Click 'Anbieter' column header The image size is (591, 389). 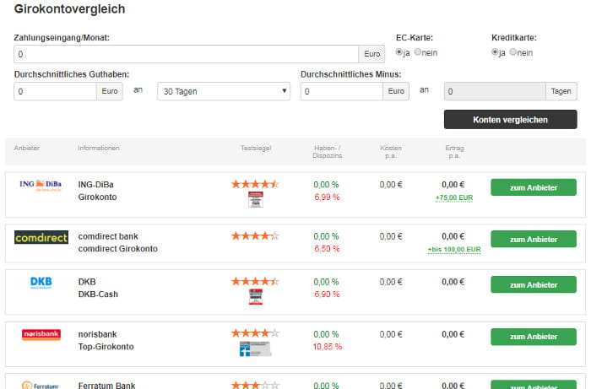[x=27, y=148]
